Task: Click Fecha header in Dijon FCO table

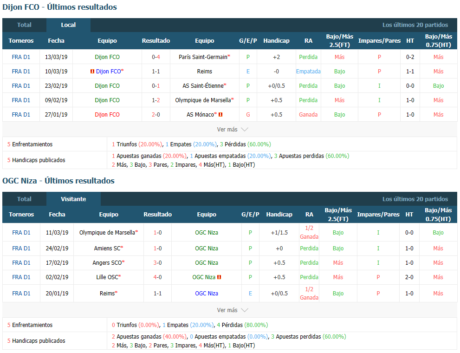Action: click(56, 41)
